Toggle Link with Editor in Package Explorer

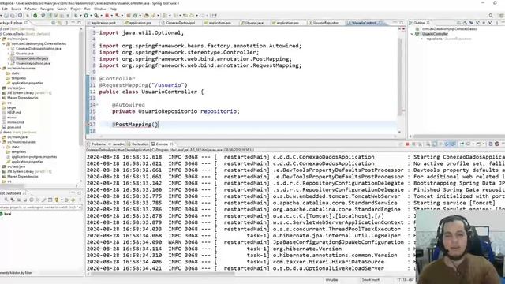tap(60, 23)
